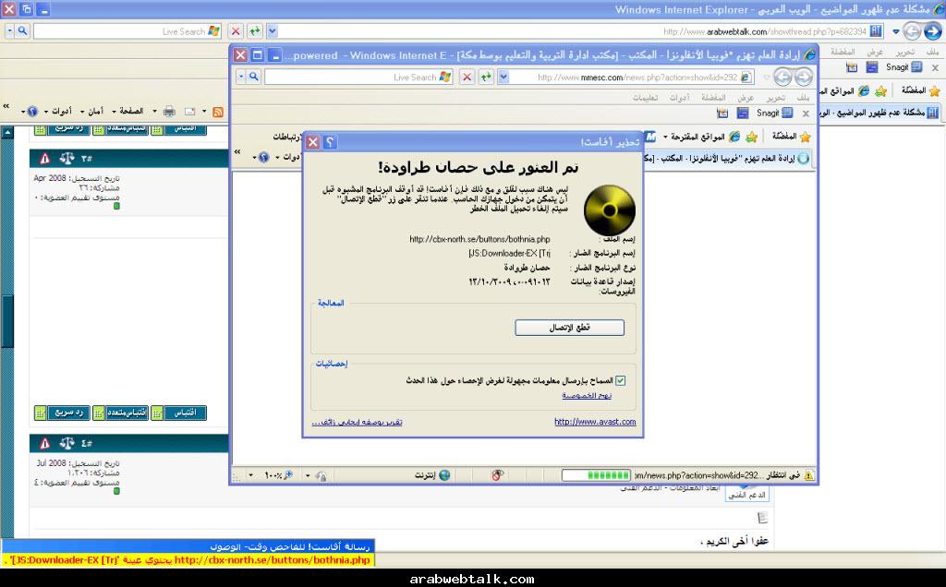Open zoom level dropdown in mmesc status bar
Viewport: 946px width, 587px height.
pyautogui.click(x=251, y=475)
